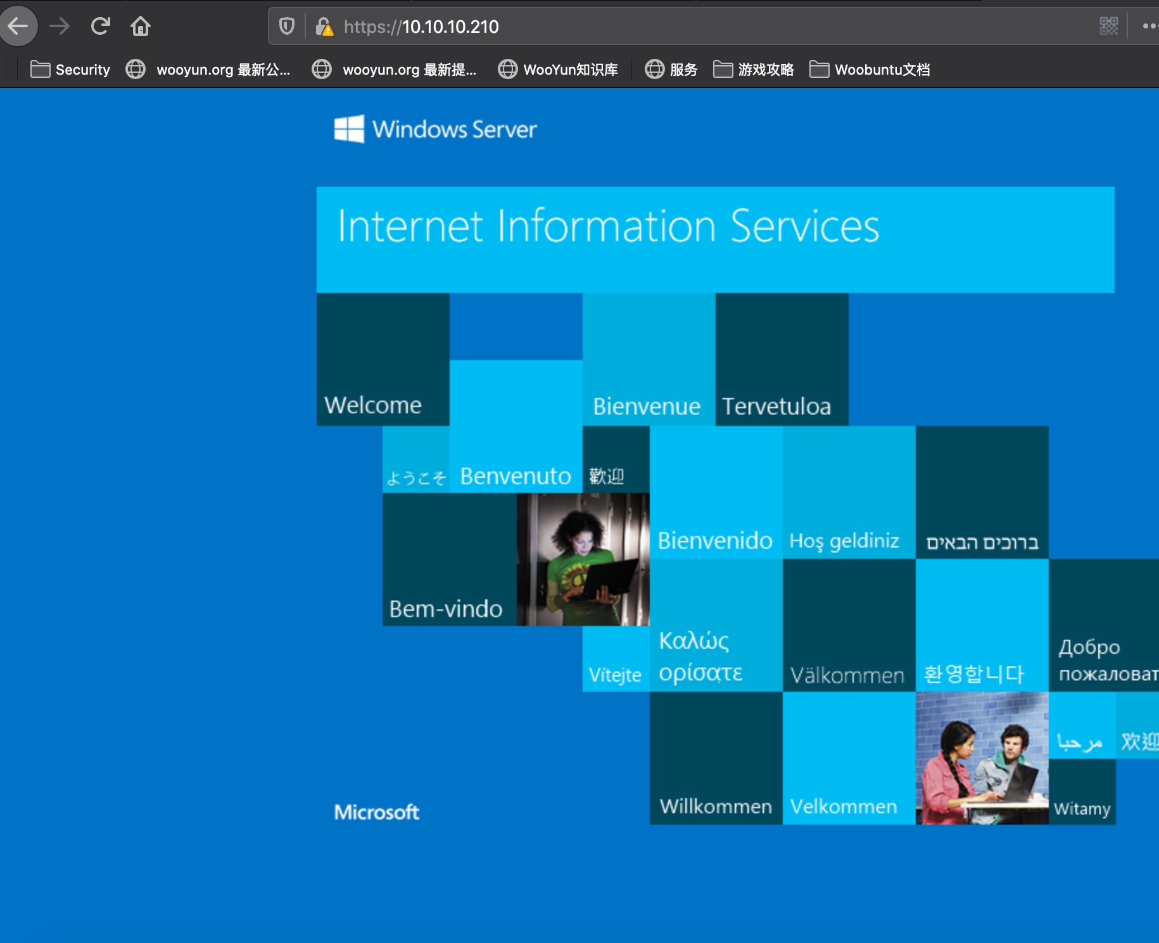Click the Hebrew ברוכים הבאים tile
The image size is (1159, 943).
(x=982, y=492)
